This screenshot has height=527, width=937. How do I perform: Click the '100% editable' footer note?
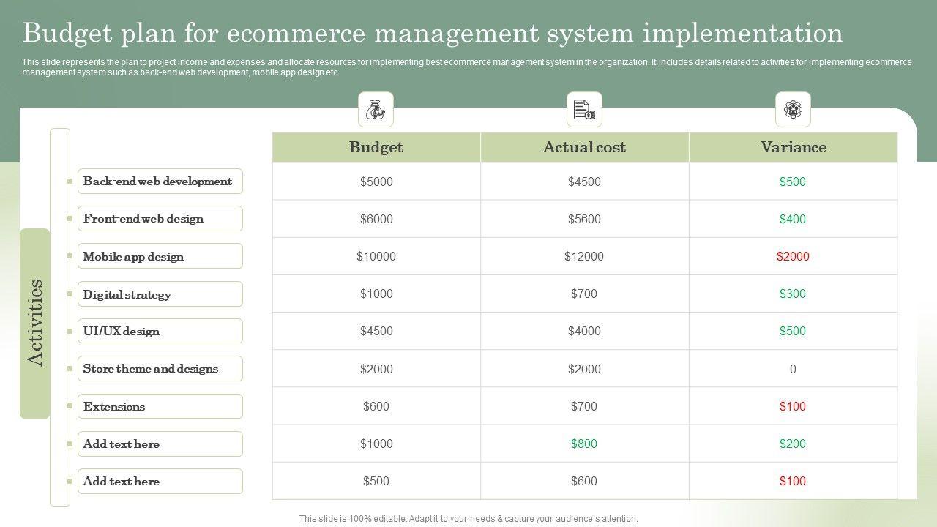click(468, 519)
